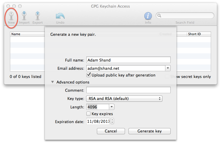The image size is (221, 143).
Task: Click the Import key toolbar icon
Action: [x=24, y=16]
